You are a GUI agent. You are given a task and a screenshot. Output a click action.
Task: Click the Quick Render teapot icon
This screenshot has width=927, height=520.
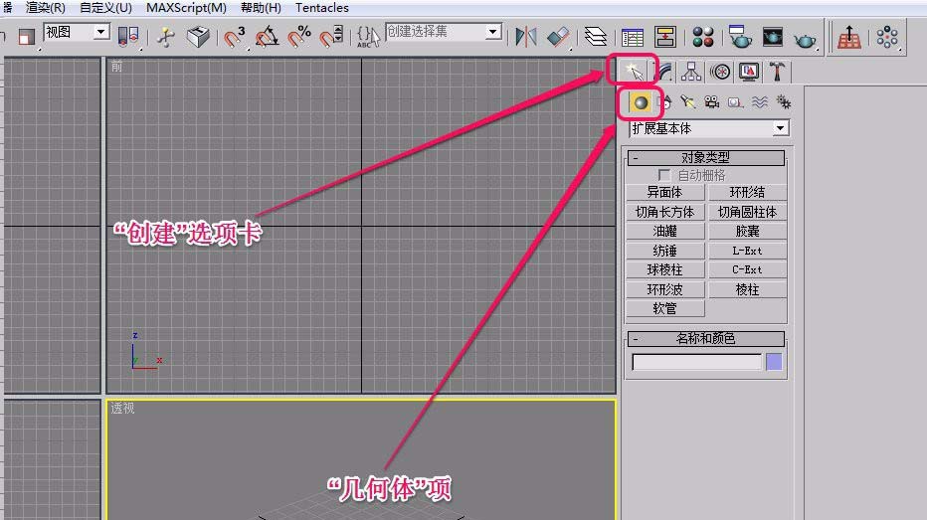point(805,39)
